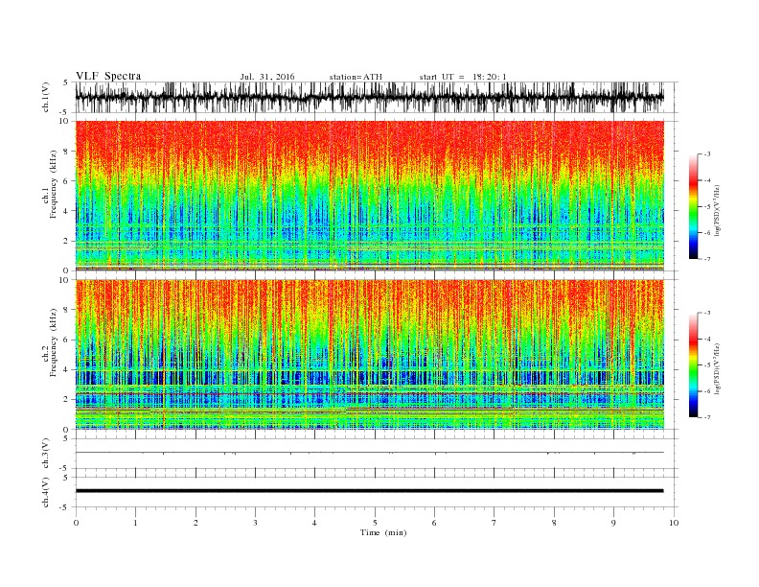Viewport: 759px width, 587px height.
Task: Click the "start UT = 18:20:1" header text
Action: coord(462,77)
